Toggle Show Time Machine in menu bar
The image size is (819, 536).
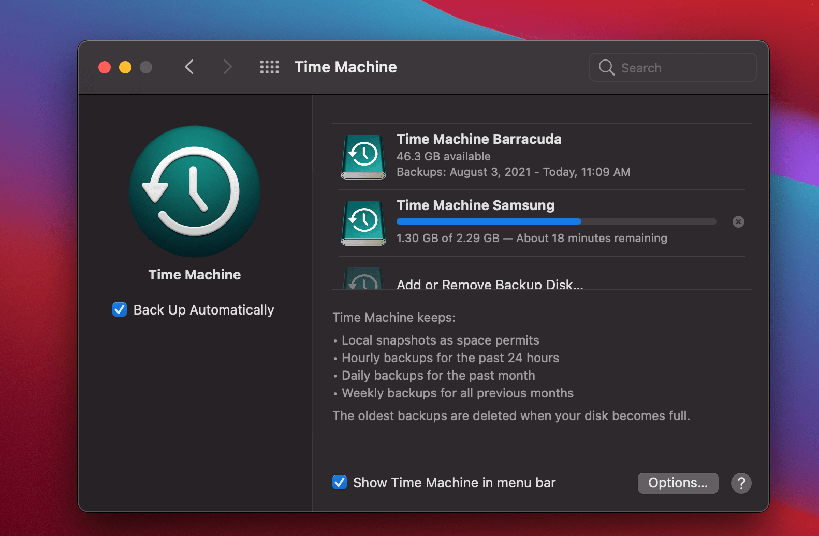(x=340, y=482)
